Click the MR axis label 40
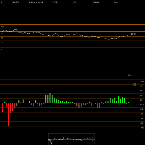Screen dimensions: 145x145 tap(142, 95)
